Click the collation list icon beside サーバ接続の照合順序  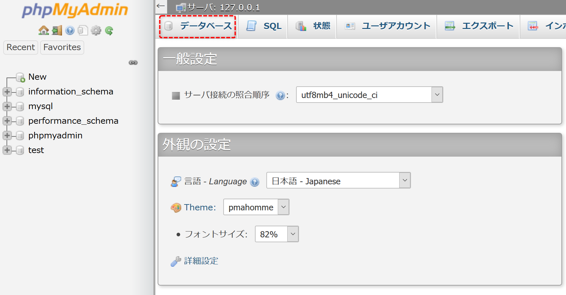(x=176, y=95)
